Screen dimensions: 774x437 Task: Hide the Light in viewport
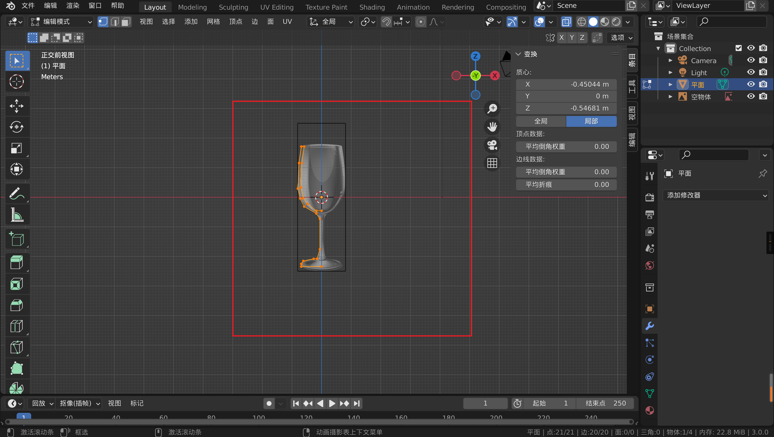click(x=751, y=72)
